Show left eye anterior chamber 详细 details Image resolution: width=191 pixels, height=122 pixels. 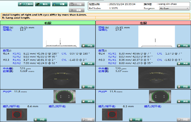point(183,87)
